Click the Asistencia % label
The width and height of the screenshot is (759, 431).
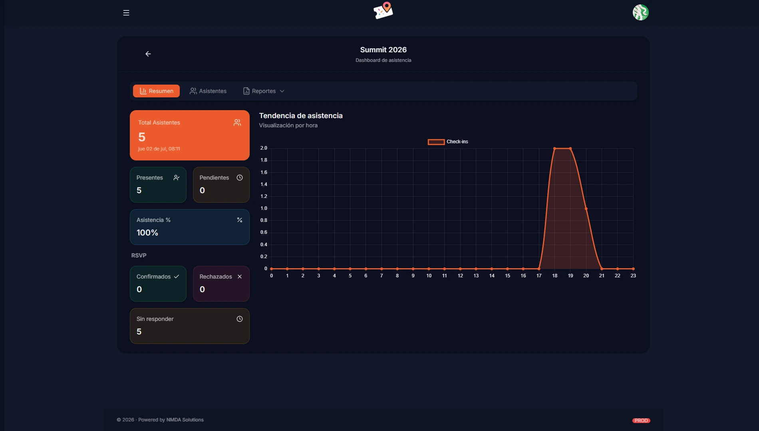pos(153,220)
